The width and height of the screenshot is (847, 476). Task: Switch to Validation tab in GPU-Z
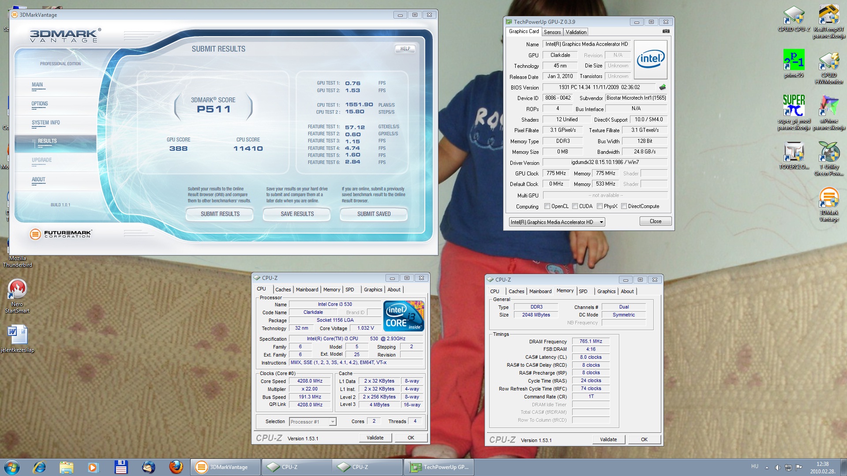click(576, 32)
